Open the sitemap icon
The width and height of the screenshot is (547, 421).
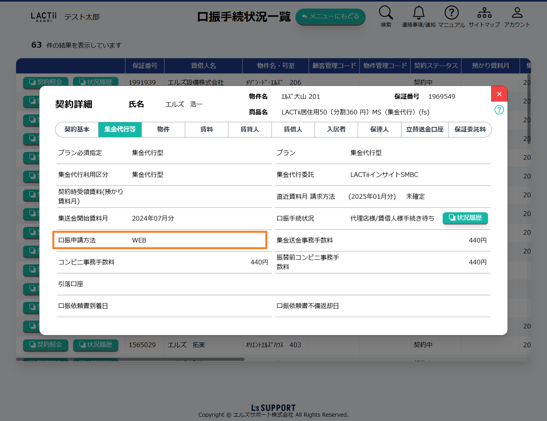pyautogui.click(x=484, y=13)
